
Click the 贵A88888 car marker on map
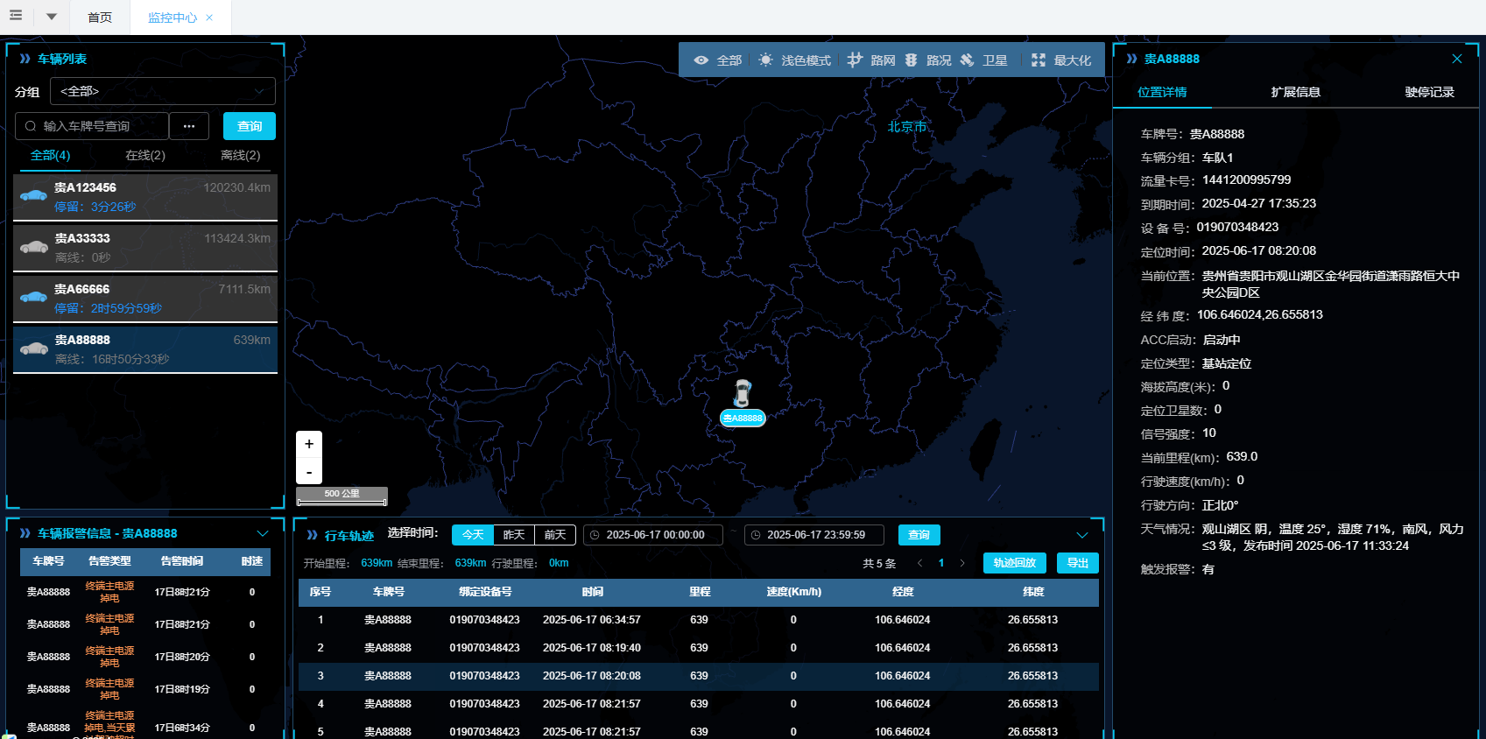743,394
